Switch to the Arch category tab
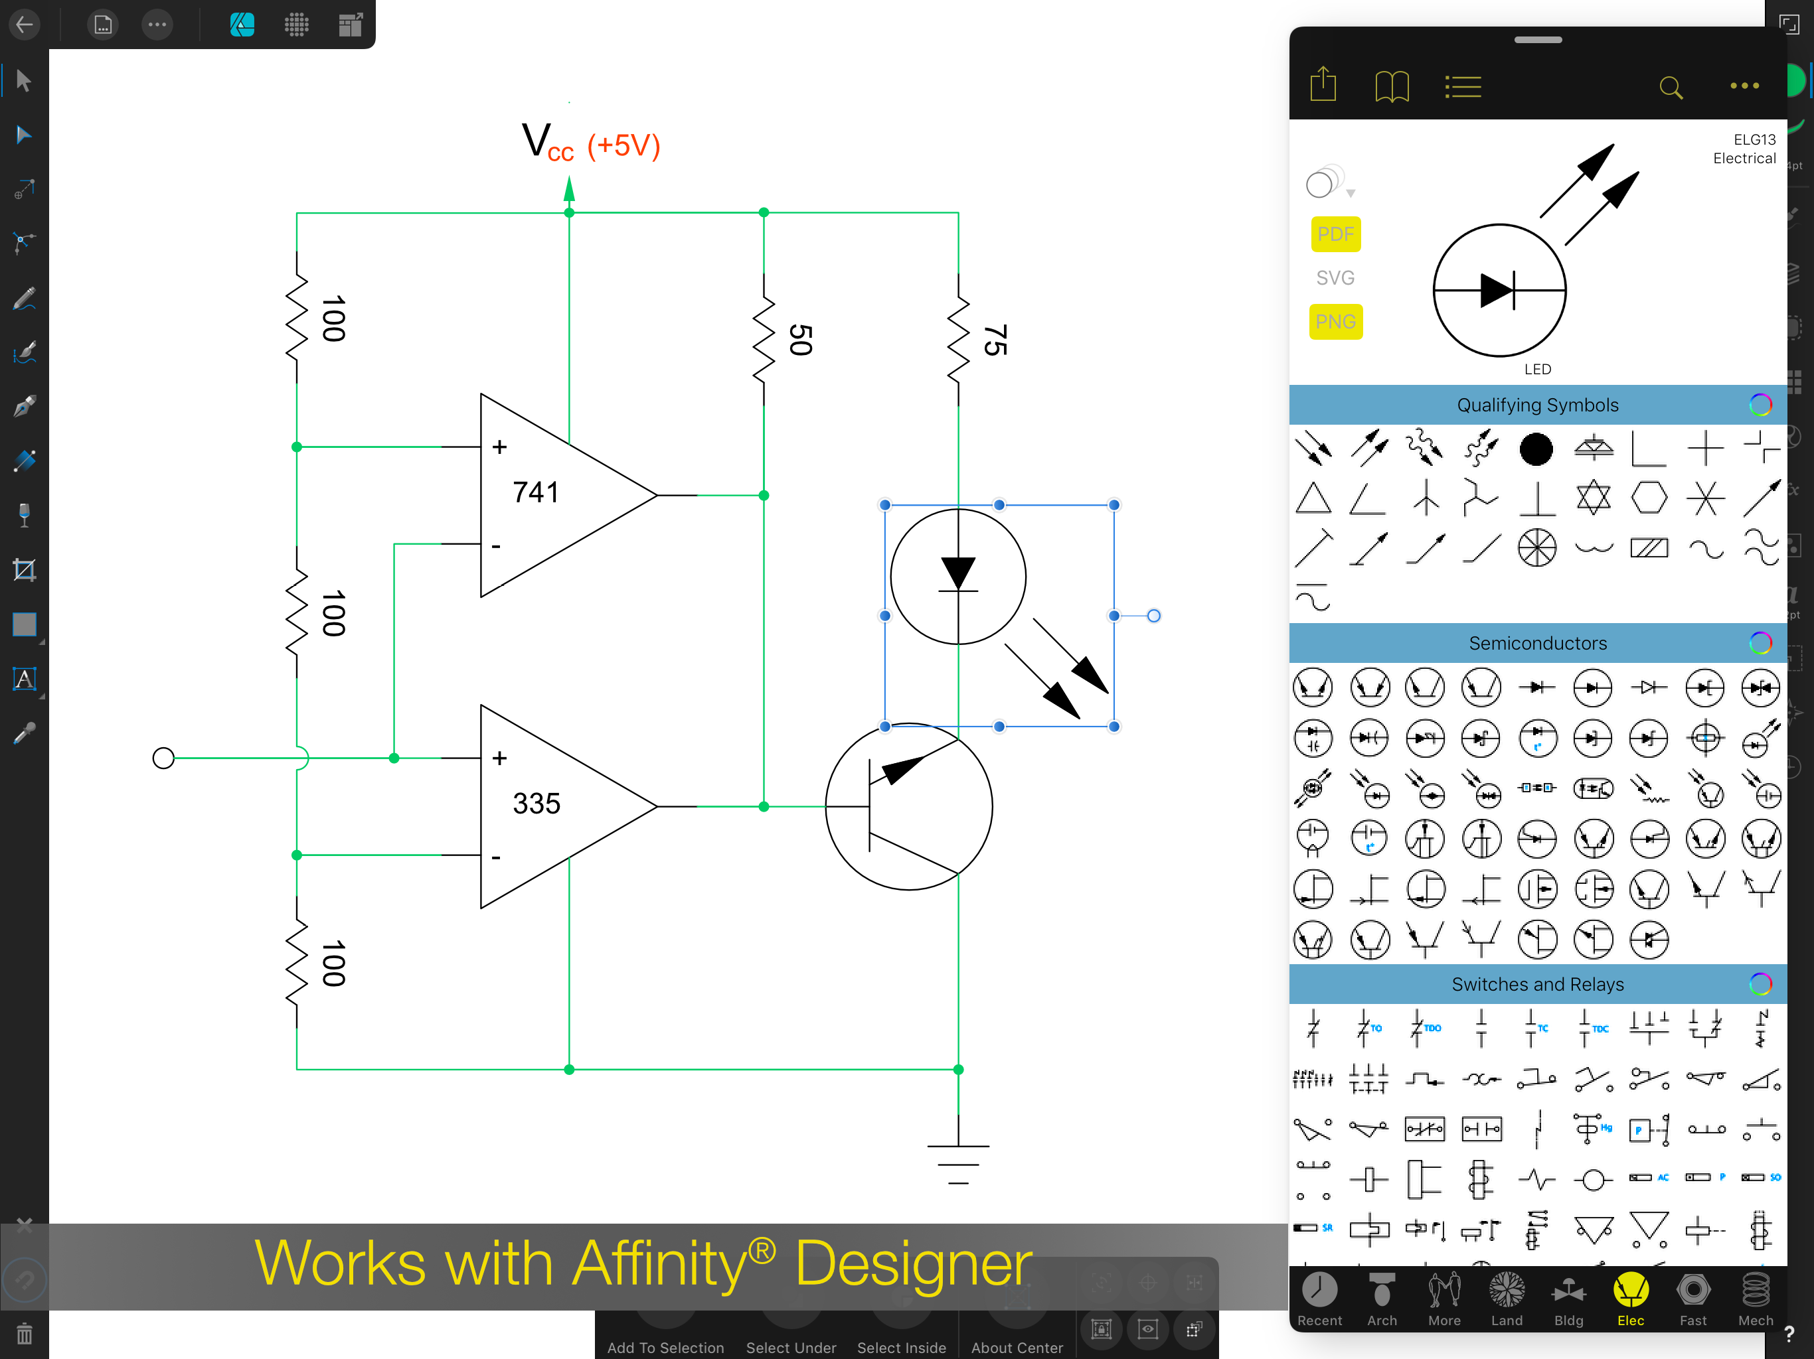Screen dimensions: 1814x1359 click(x=1382, y=1299)
